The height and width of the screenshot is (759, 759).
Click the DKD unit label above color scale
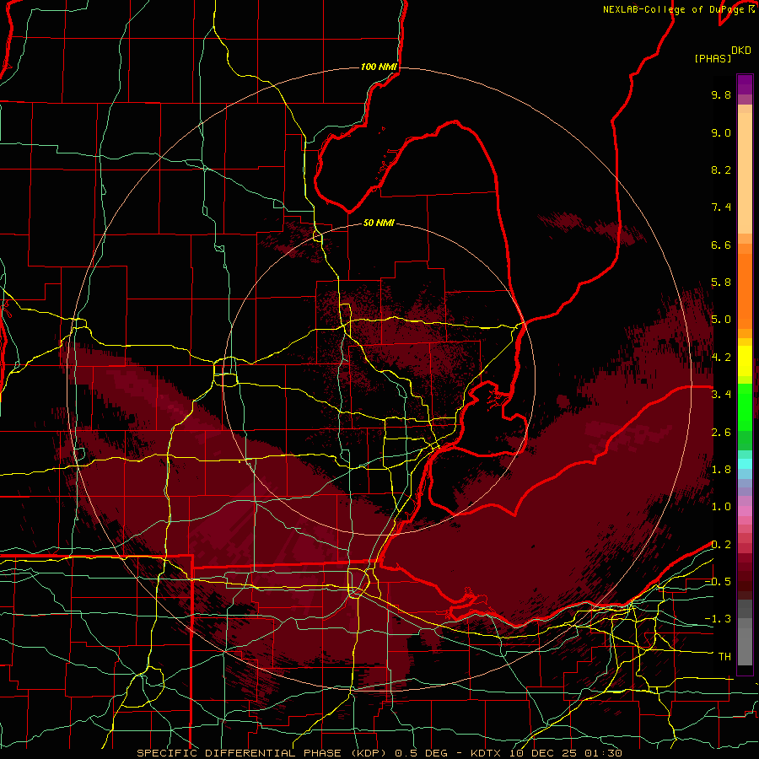tap(741, 51)
